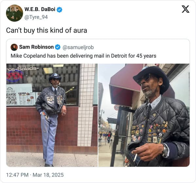Click the QR code in the left photo
Image resolution: width=196 pixels, height=183 pixels.
pyautogui.click(x=11, y=99)
